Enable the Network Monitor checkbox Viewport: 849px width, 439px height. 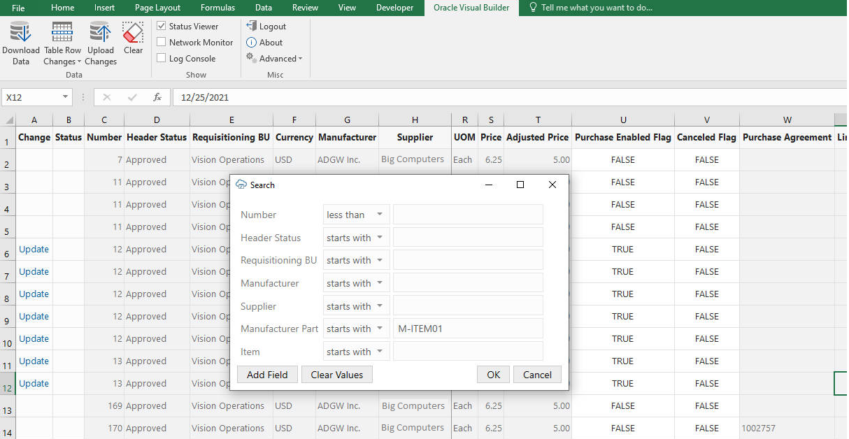coord(162,42)
